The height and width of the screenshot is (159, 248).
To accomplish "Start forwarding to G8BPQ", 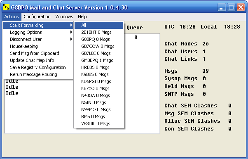I will click(99, 39).
